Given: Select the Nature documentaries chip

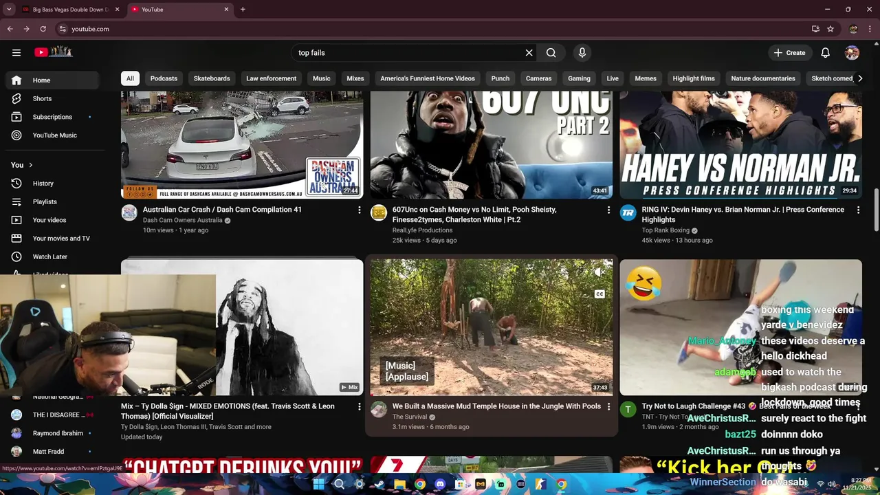Looking at the screenshot, I should pyautogui.click(x=763, y=78).
